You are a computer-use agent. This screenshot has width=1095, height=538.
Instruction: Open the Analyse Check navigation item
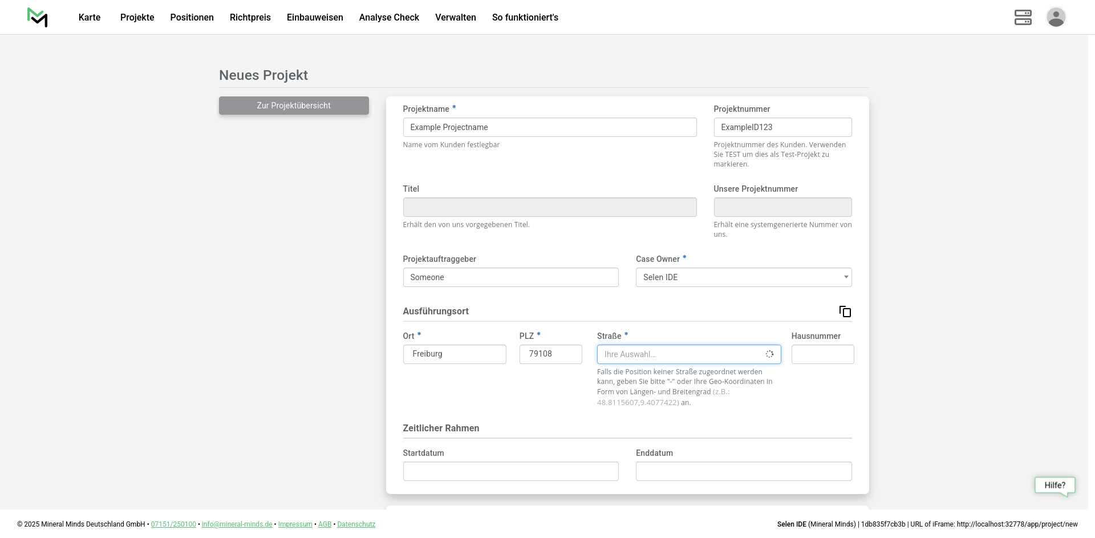389,18
